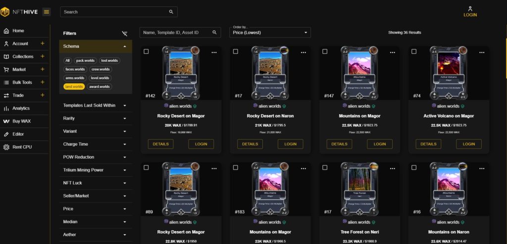Filter by the pack.worlds schema chip

[x=85, y=61]
